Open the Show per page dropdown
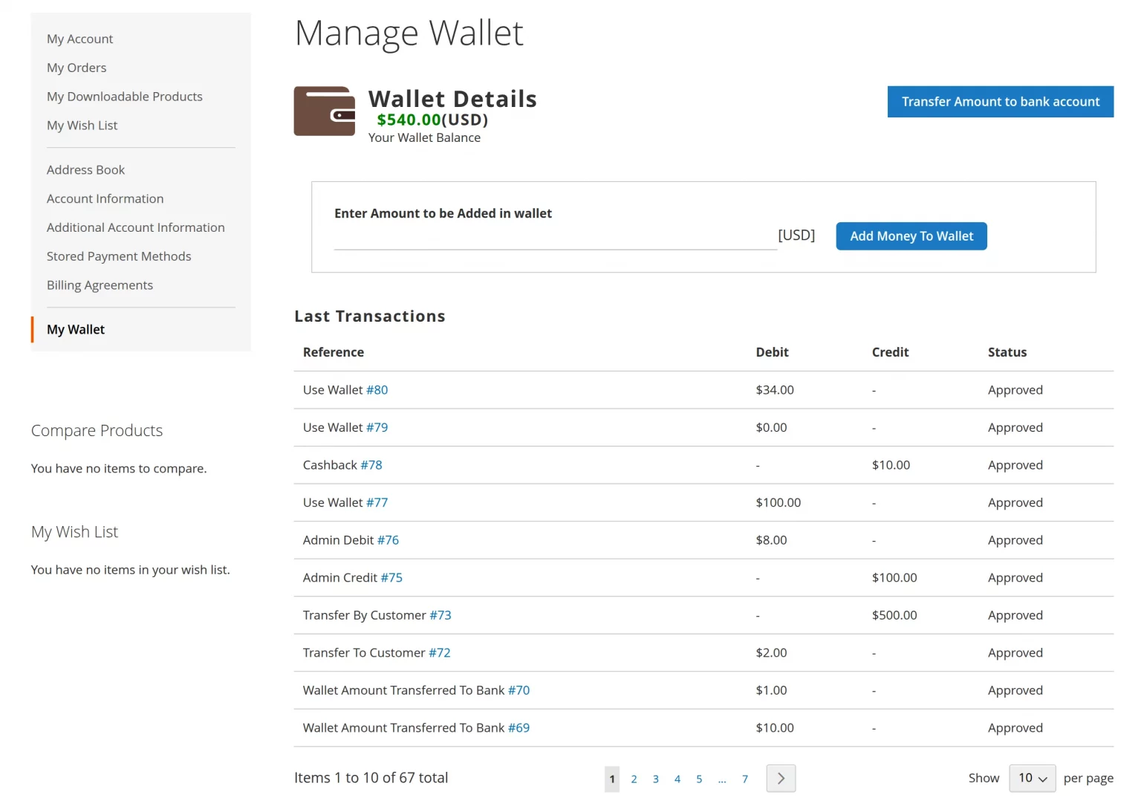1141x812 pixels. pos(1032,778)
